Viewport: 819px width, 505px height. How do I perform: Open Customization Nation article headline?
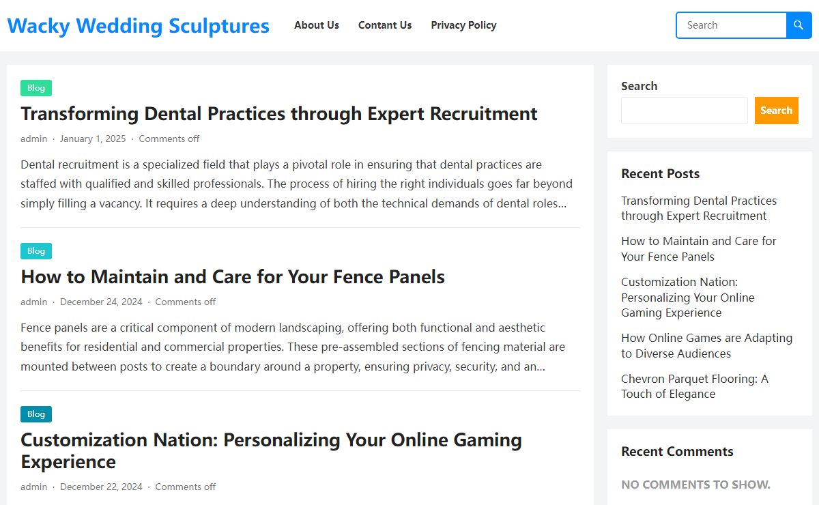tap(271, 450)
